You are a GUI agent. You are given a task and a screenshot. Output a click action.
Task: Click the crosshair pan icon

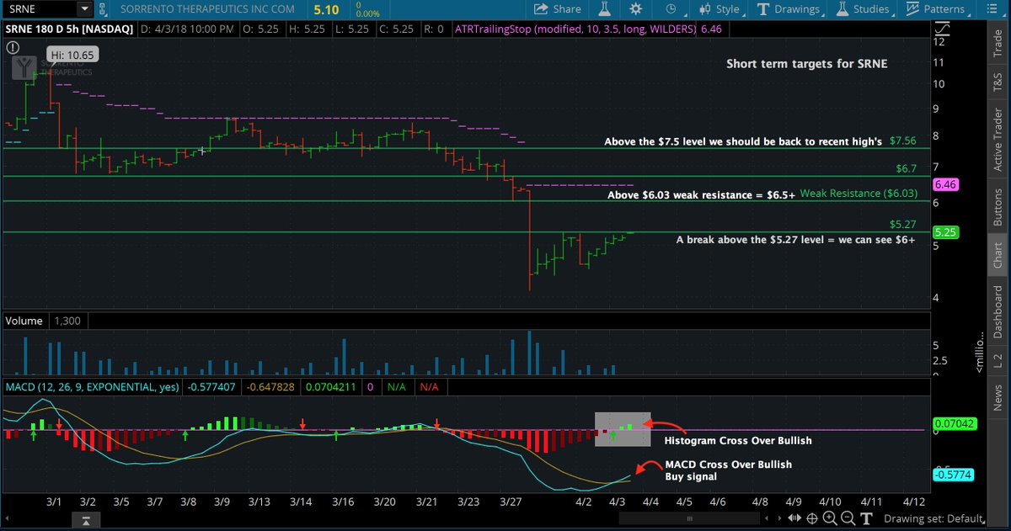[812, 518]
